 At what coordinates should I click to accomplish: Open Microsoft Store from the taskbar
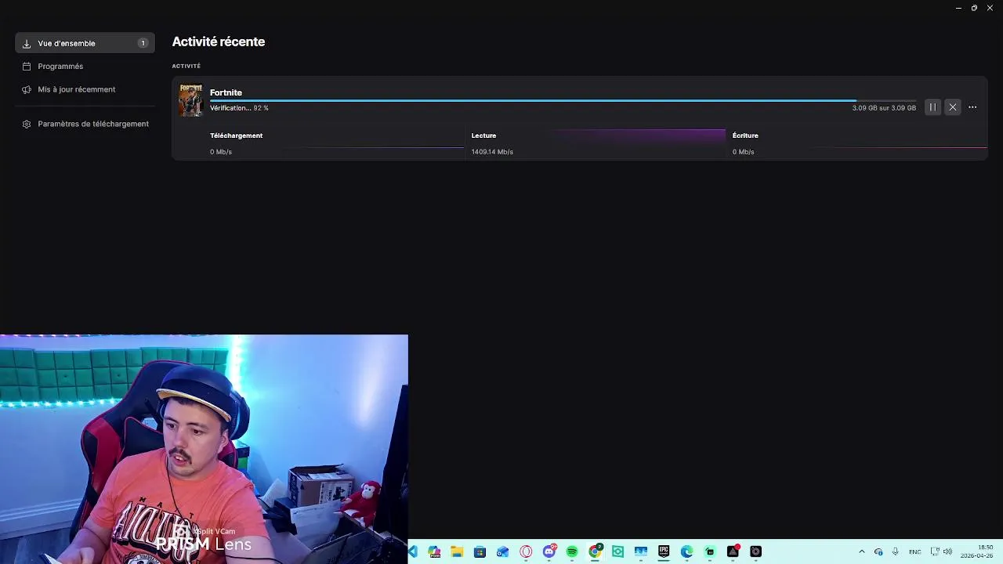(480, 551)
